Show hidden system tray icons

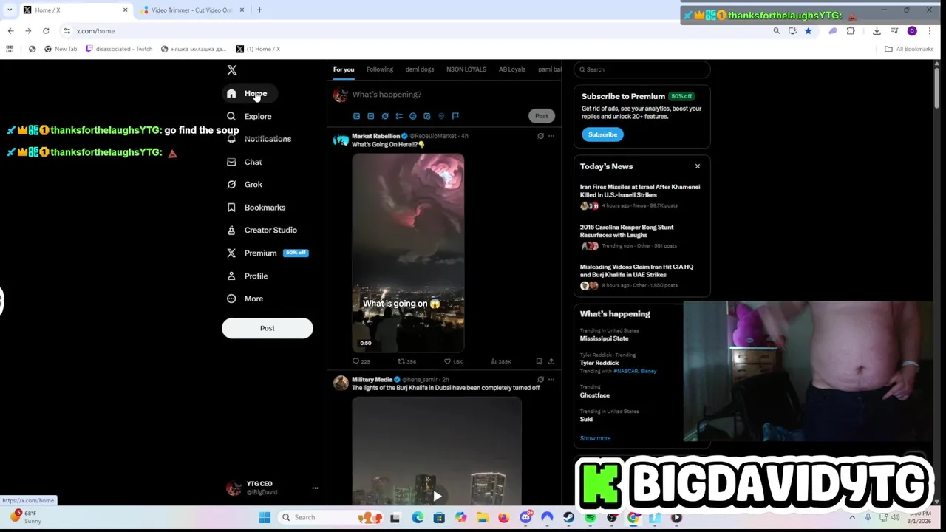(852, 517)
